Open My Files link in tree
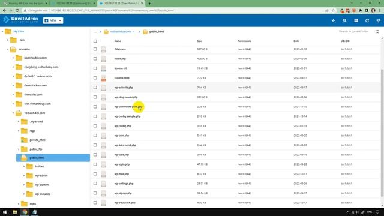This screenshot has height=216, width=384. tap(19, 31)
